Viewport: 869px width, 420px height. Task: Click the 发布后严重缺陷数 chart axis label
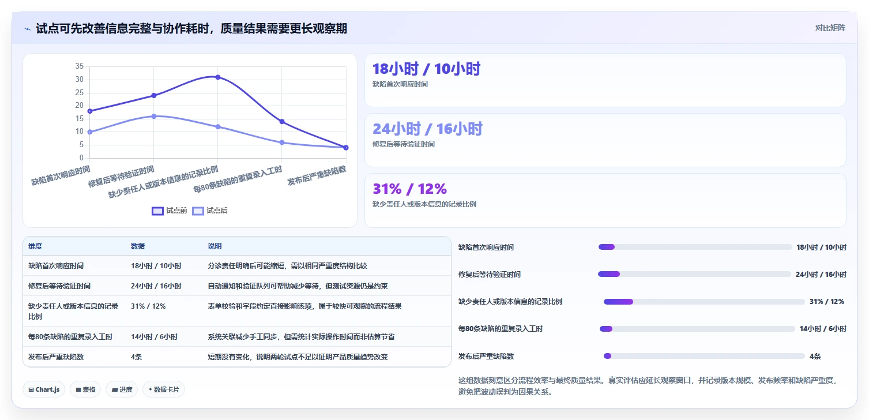[317, 175]
